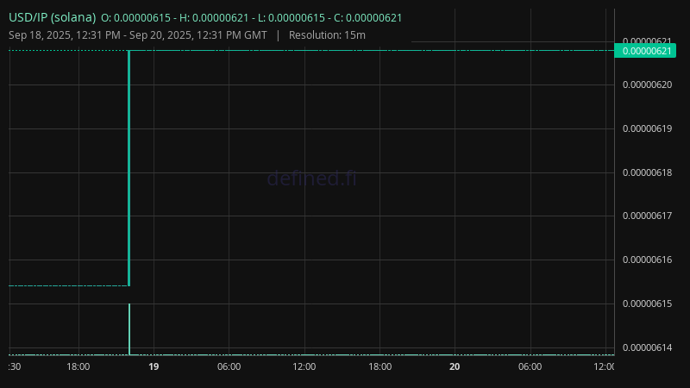Click the 0.00000619 price axis label
Viewport: 690px width, 388px height.
click(648, 128)
